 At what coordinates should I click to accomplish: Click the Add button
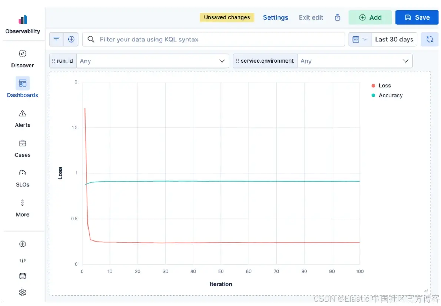coord(370,17)
